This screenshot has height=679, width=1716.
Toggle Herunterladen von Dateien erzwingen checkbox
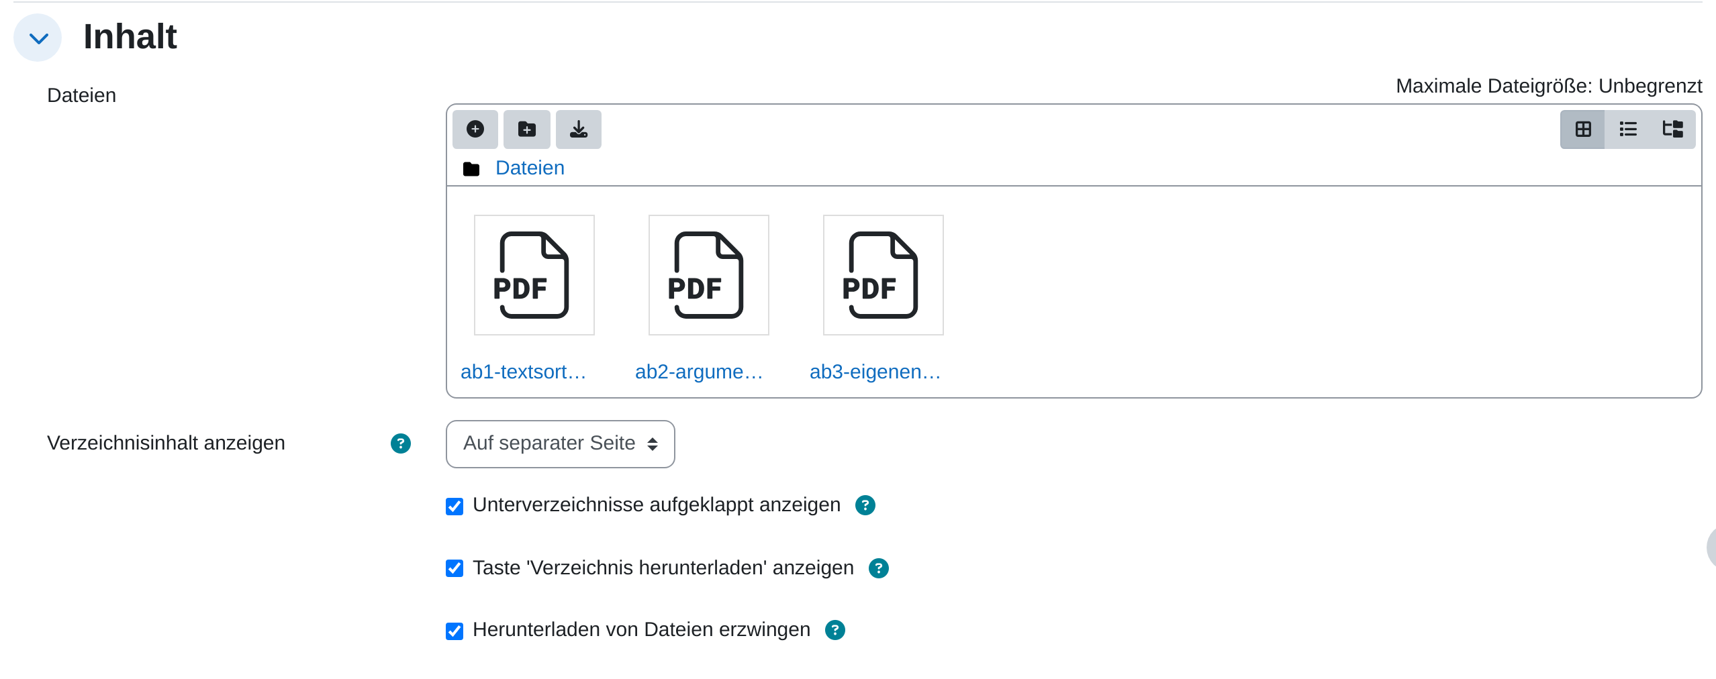click(x=455, y=631)
